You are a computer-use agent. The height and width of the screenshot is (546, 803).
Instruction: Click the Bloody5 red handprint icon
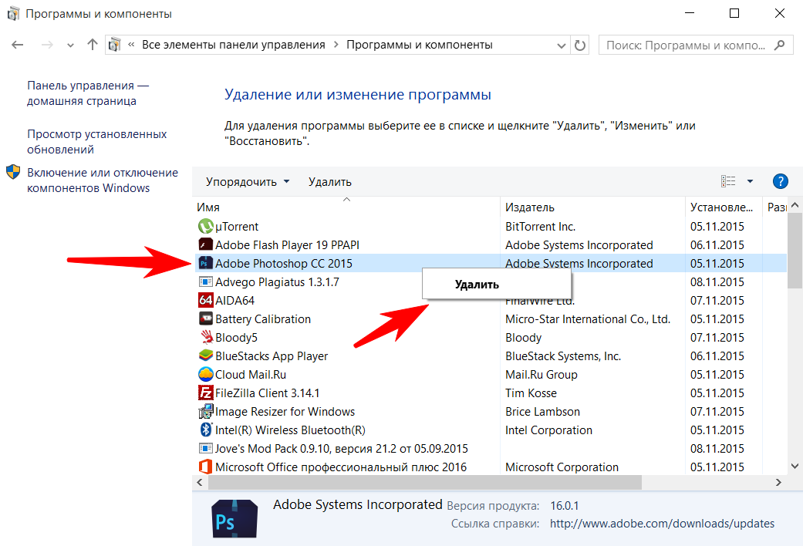tap(205, 338)
